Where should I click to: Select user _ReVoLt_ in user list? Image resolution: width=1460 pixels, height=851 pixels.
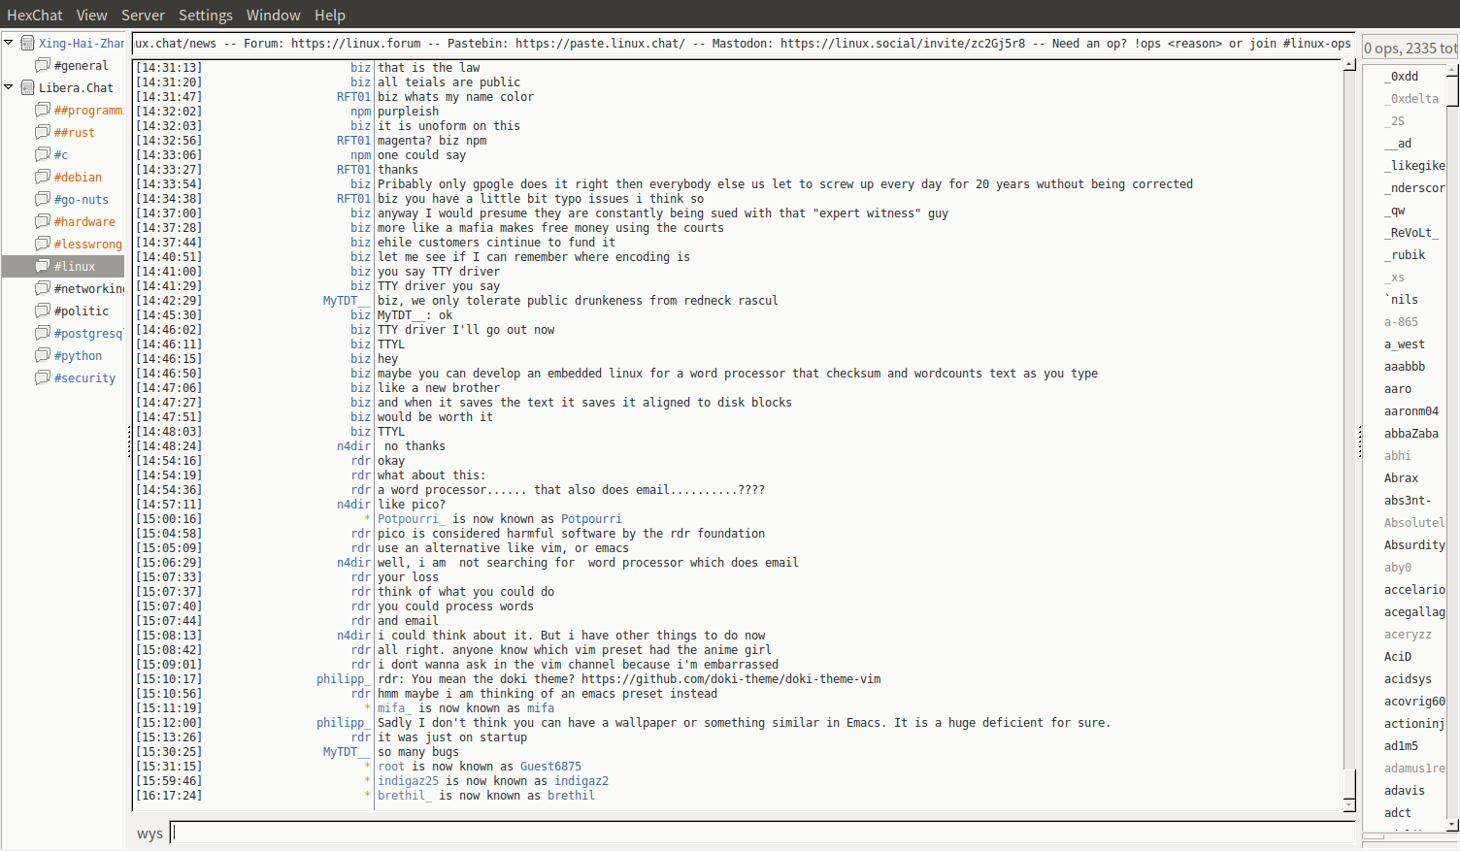coord(1411,233)
